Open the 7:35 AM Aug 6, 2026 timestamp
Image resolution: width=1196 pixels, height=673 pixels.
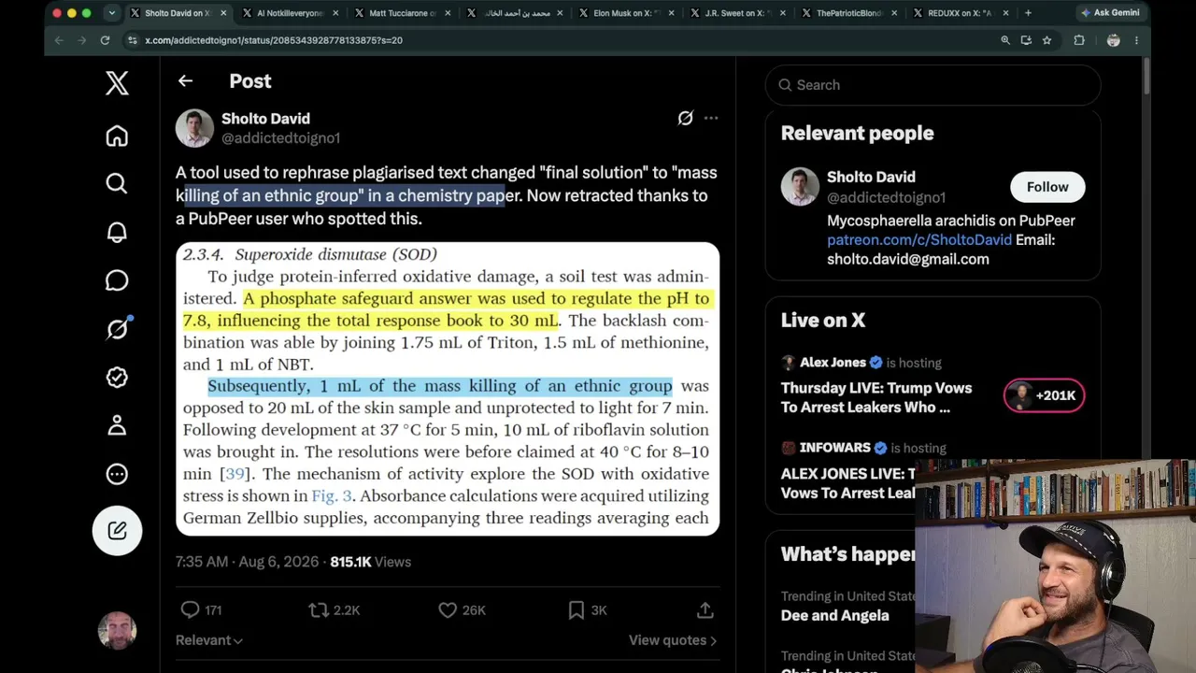pos(248,562)
